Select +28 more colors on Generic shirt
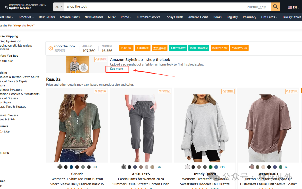The width and height of the screenshot is (302, 189). 95,167
